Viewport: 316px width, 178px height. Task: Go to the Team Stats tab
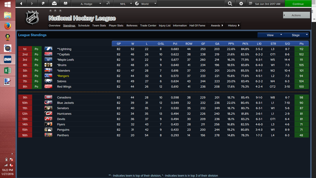coord(99,25)
